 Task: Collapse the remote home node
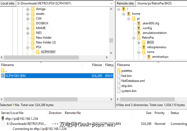click(x=124, y=14)
